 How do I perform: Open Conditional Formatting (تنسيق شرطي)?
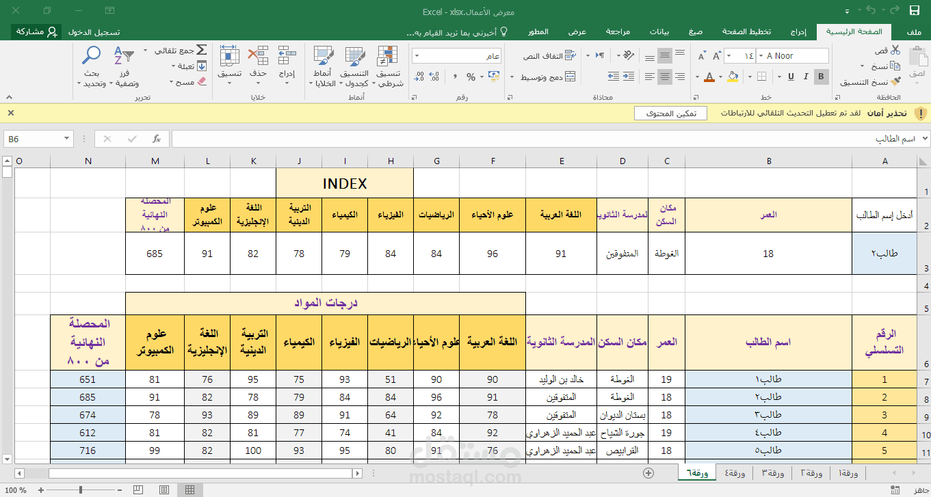[x=388, y=66]
